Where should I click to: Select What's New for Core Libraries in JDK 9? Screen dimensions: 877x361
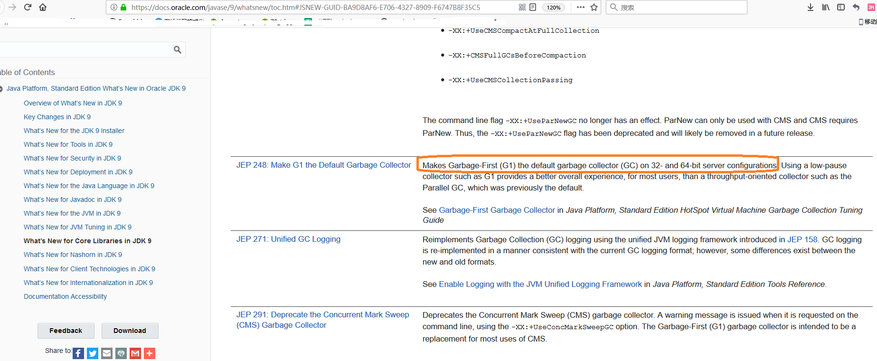tap(87, 241)
